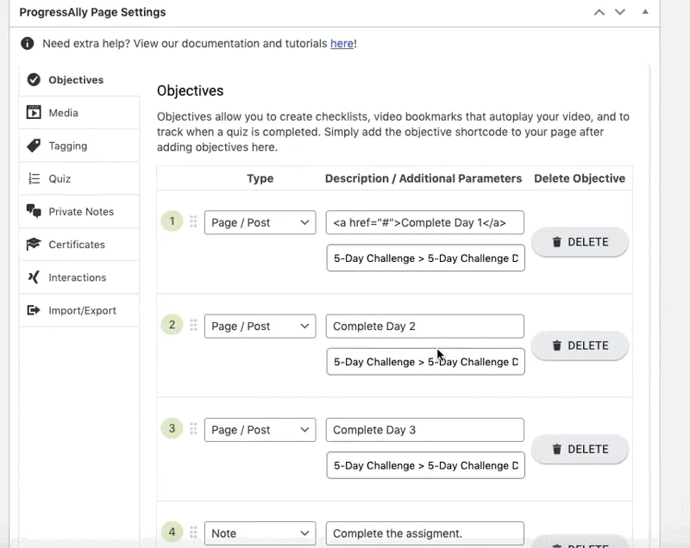Click the Media film icon
690x548 pixels.
[34, 113]
